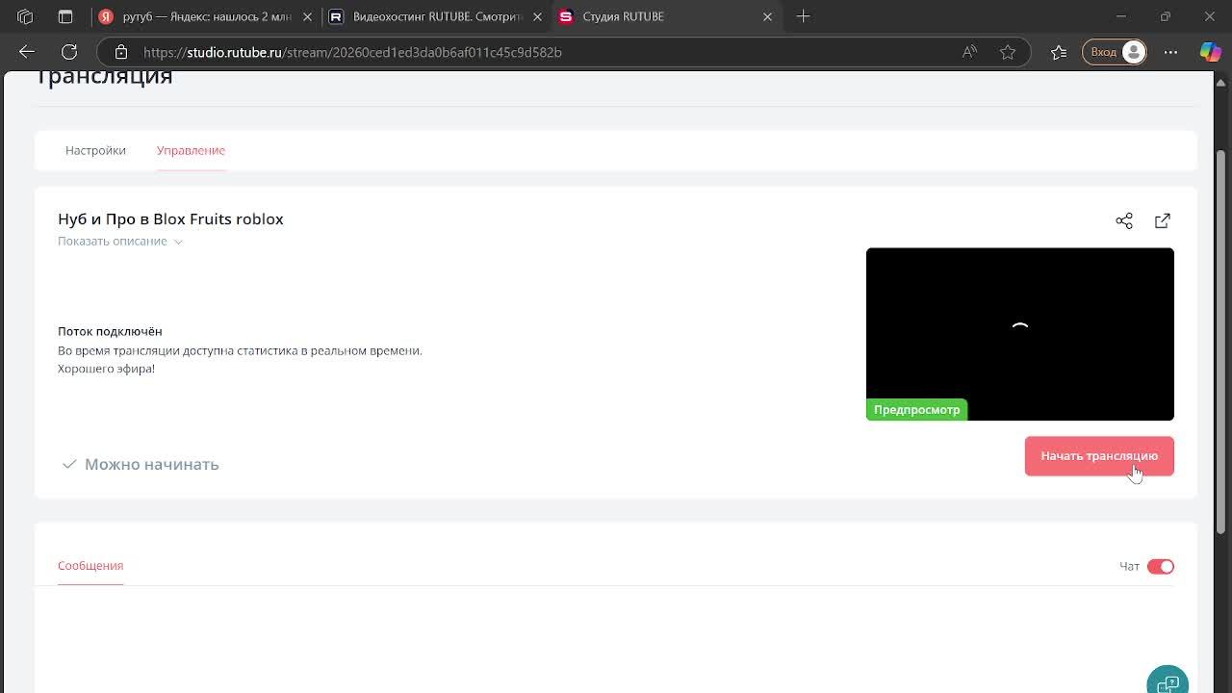Close the Студия RUTUBE tab
Viewport: 1232px width, 693px height.
[767, 16]
